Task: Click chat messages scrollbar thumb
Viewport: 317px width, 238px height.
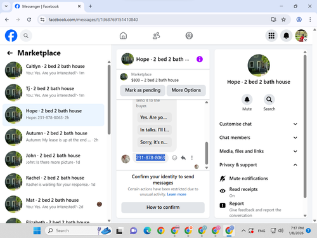Action: click(207, 153)
